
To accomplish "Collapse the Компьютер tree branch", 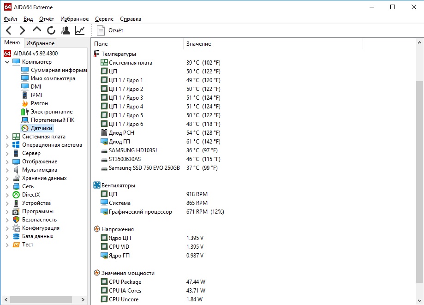I will [7, 62].
